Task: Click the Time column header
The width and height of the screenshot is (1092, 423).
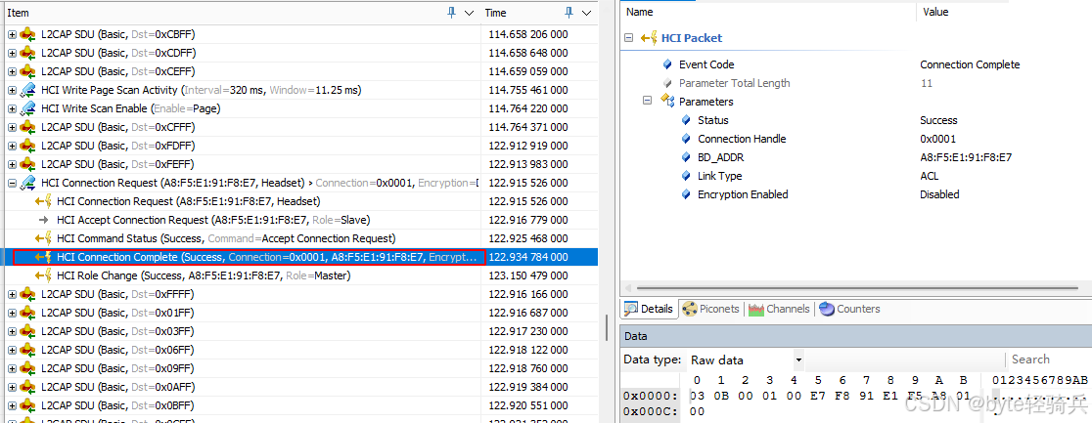Action: tap(539, 13)
